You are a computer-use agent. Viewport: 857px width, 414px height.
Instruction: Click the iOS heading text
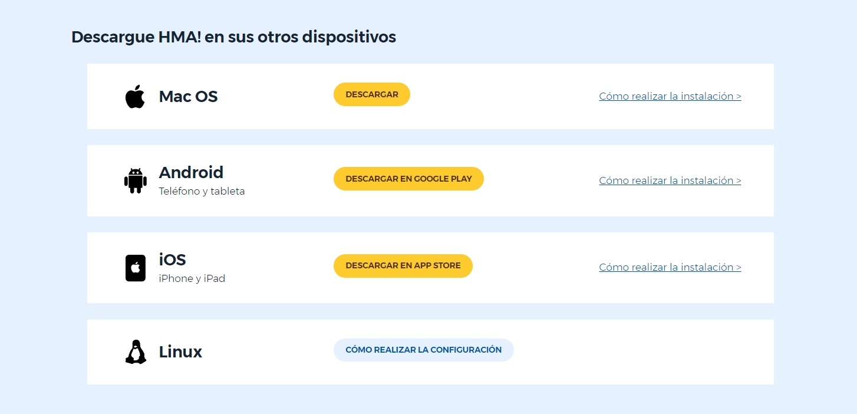pyautogui.click(x=172, y=259)
